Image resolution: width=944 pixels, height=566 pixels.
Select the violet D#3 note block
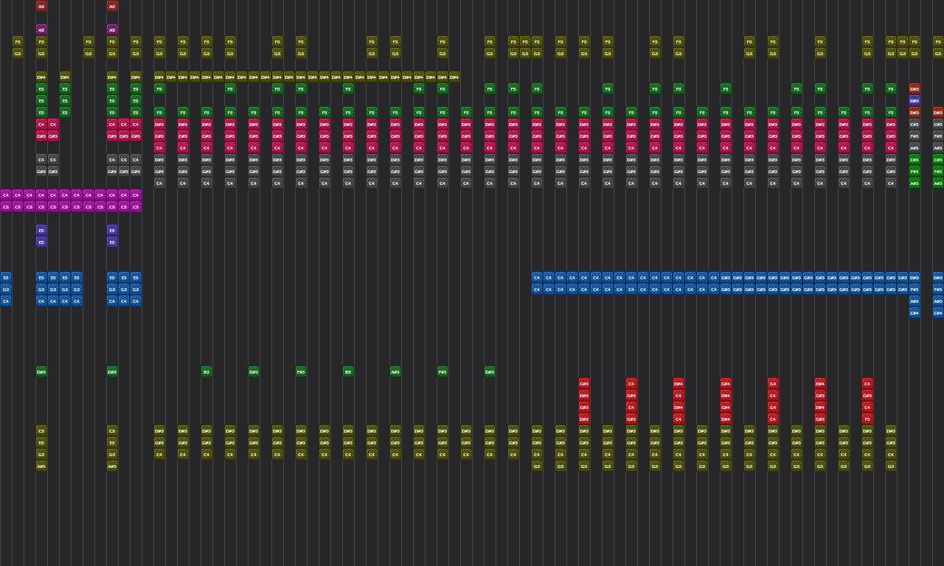click(914, 100)
